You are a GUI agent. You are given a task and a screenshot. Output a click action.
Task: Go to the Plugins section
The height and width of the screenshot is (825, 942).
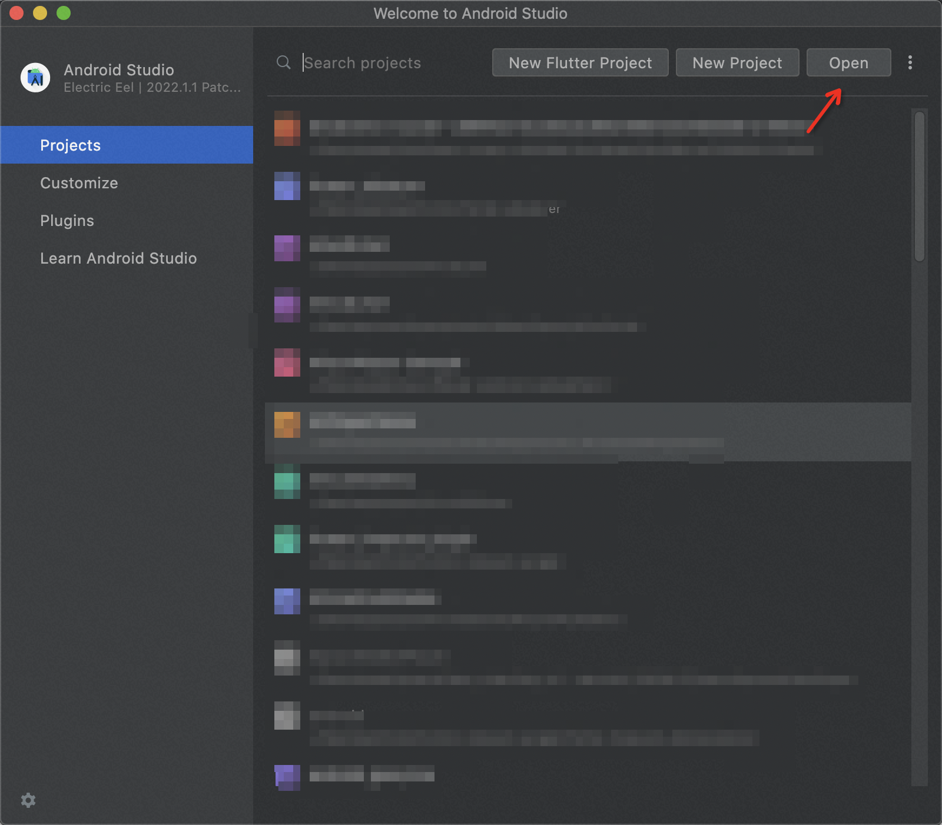coord(127,221)
